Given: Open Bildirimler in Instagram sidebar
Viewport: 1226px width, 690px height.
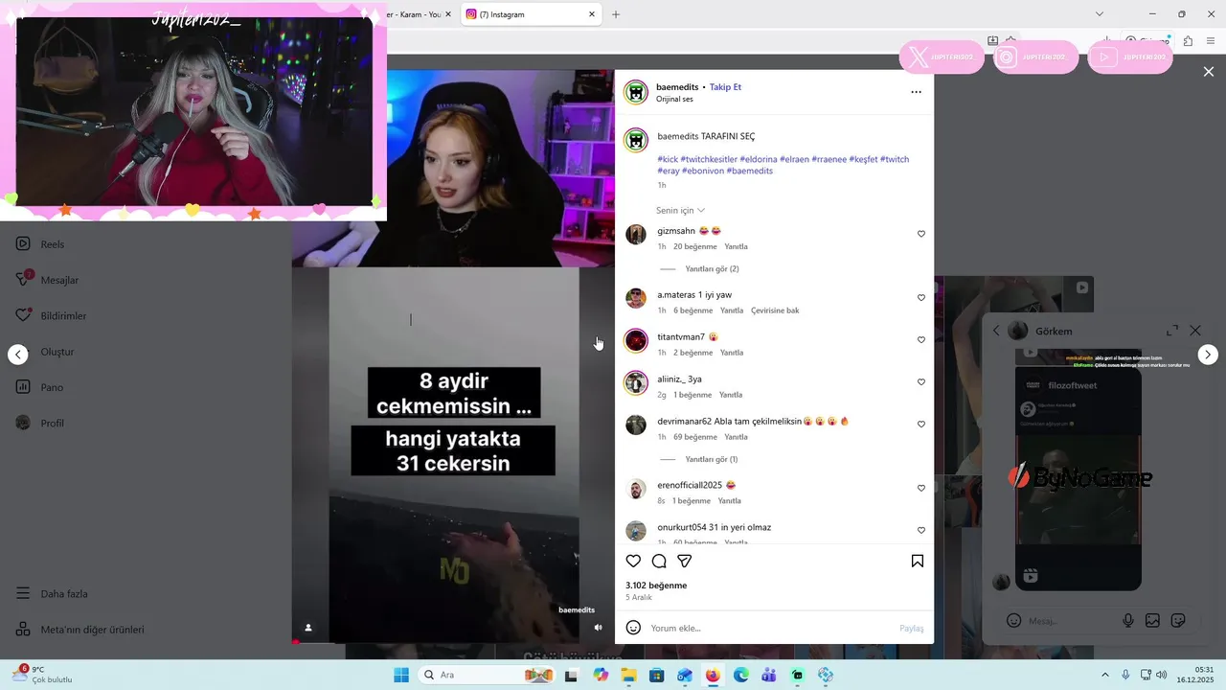Looking at the screenshot, I should click(51, 316).
